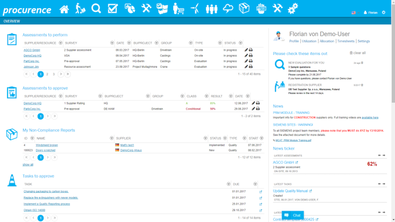The width and height of the screenshot is (395, 222).
Task: Open external link for Changing packaging task
Action: 261,192
